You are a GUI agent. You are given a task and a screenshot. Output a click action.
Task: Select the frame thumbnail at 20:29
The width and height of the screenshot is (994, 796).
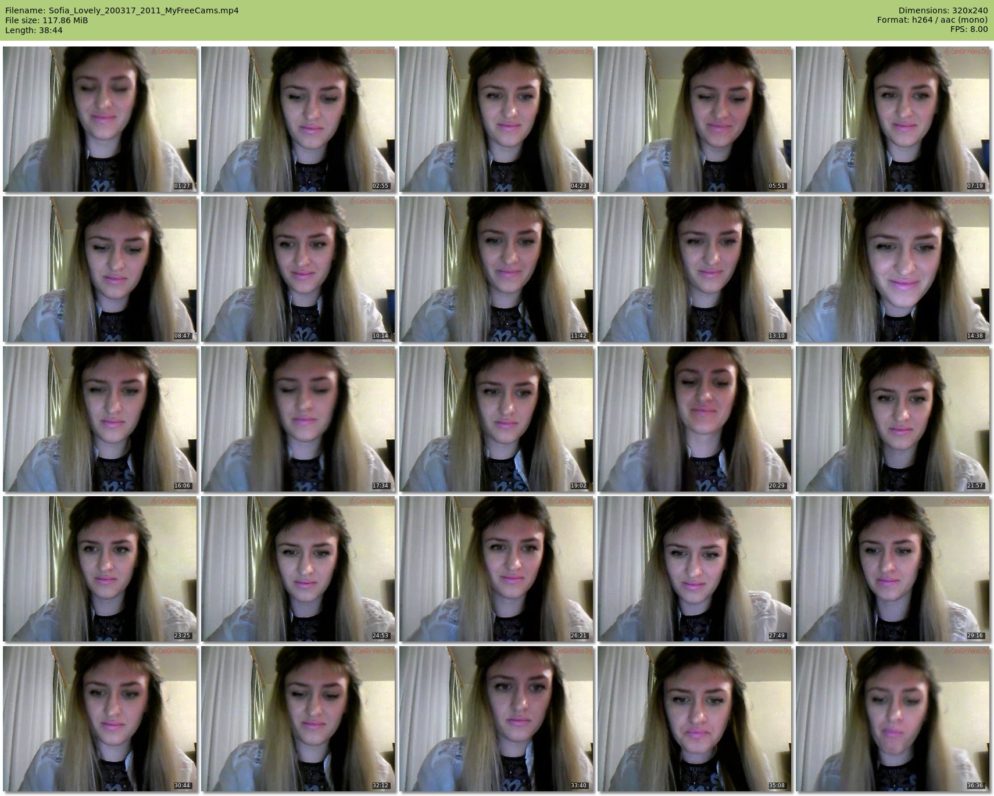695,419
